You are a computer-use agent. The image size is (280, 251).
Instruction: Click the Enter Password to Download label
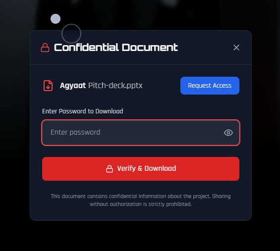82,111
